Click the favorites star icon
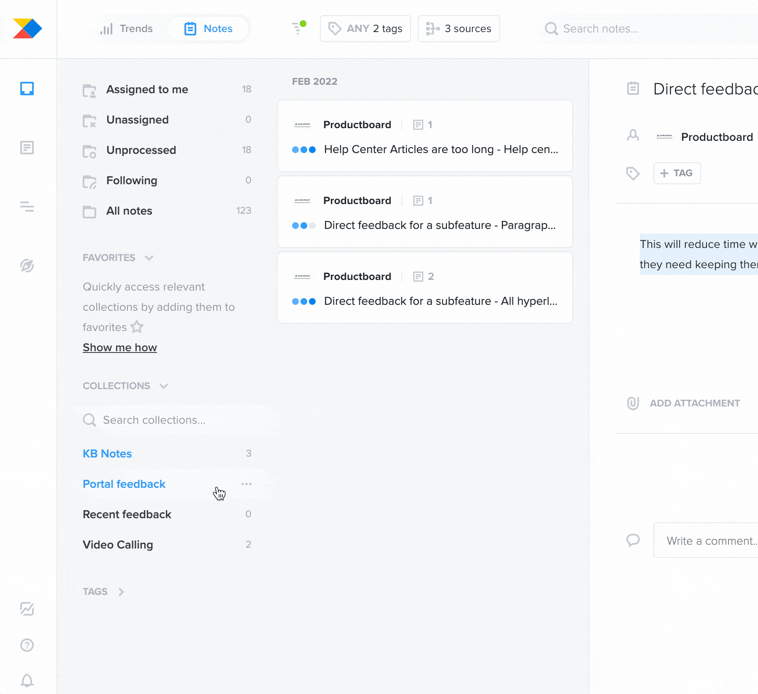The height and width of the screenshot is (694, 758). [x=137, y=327]
